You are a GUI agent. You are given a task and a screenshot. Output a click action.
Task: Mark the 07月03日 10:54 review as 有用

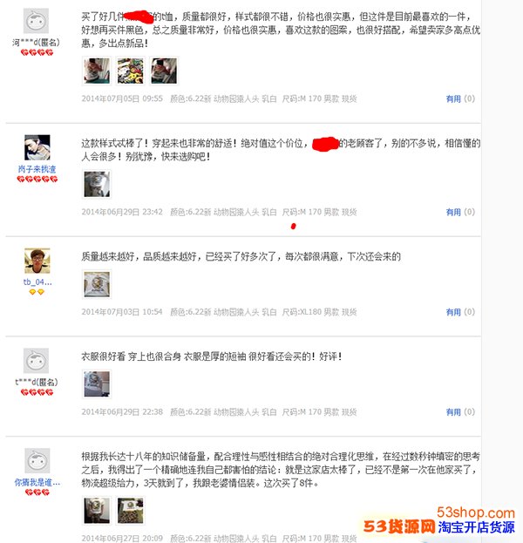453,312
